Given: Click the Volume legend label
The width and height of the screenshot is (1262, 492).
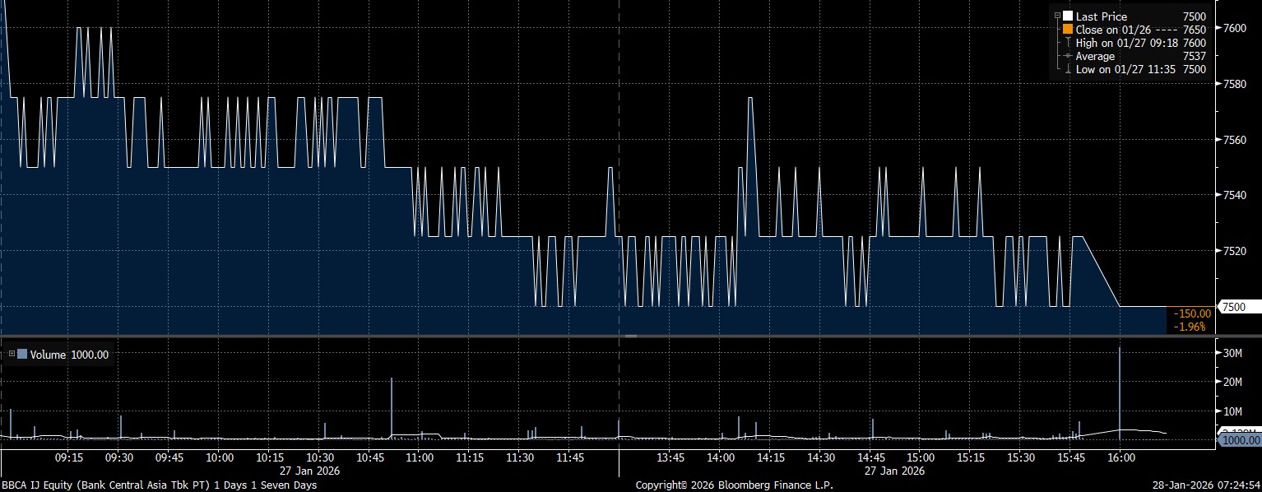Looking at the screenshot, I should (48, 355).
